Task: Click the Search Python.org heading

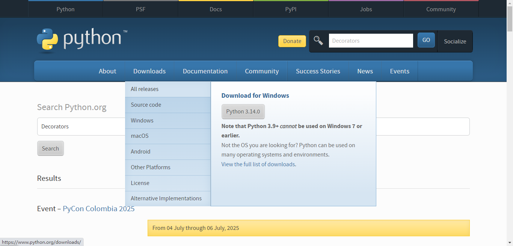Action: pyautogui.click(x=72, y=107)
